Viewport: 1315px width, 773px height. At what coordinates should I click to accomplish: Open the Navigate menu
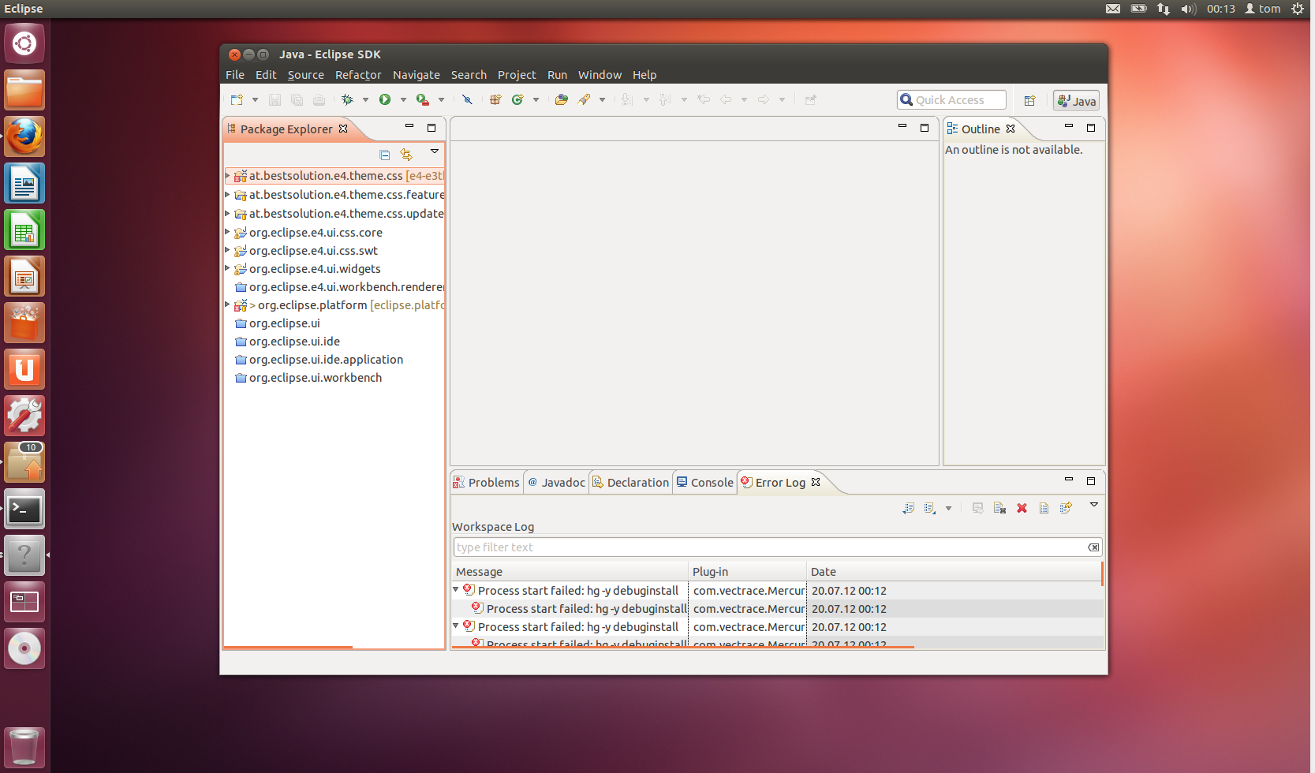tap(417, 75)
